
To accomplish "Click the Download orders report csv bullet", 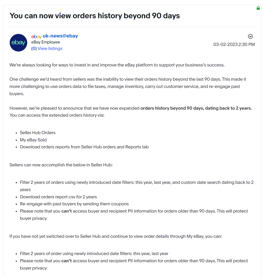I will (x=58, y=197).
